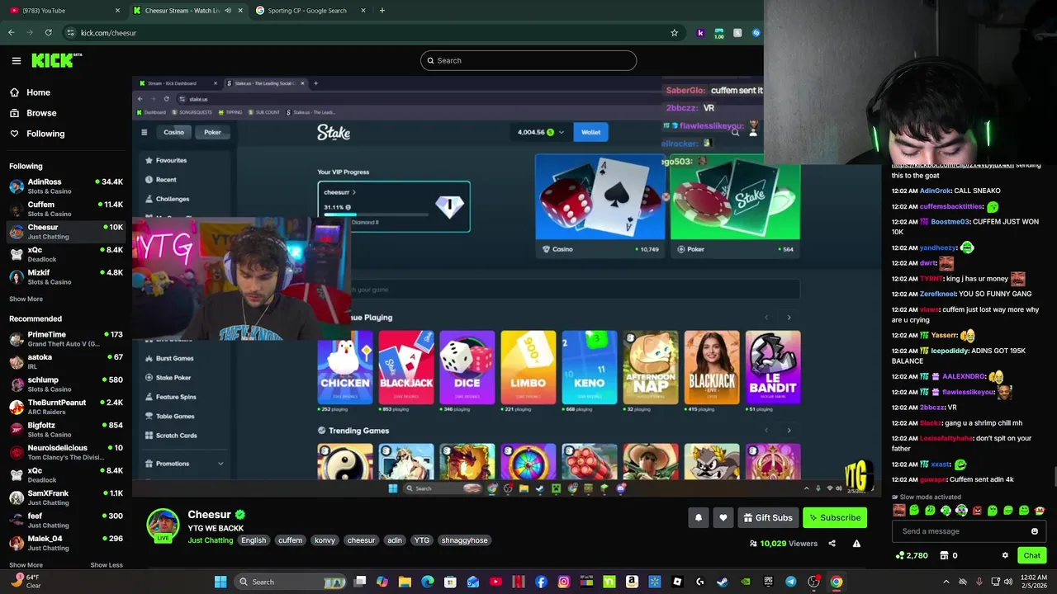Go back in browser history
Screen dimensions: 1057x594
11,33
